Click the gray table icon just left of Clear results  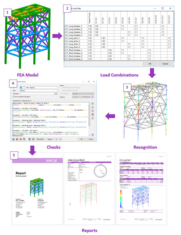[x=33, y=139]
